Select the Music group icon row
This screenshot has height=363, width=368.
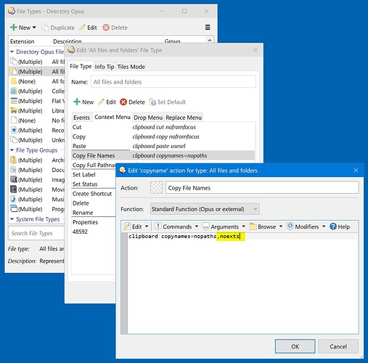pyautogui.click(x=37, y=199)
